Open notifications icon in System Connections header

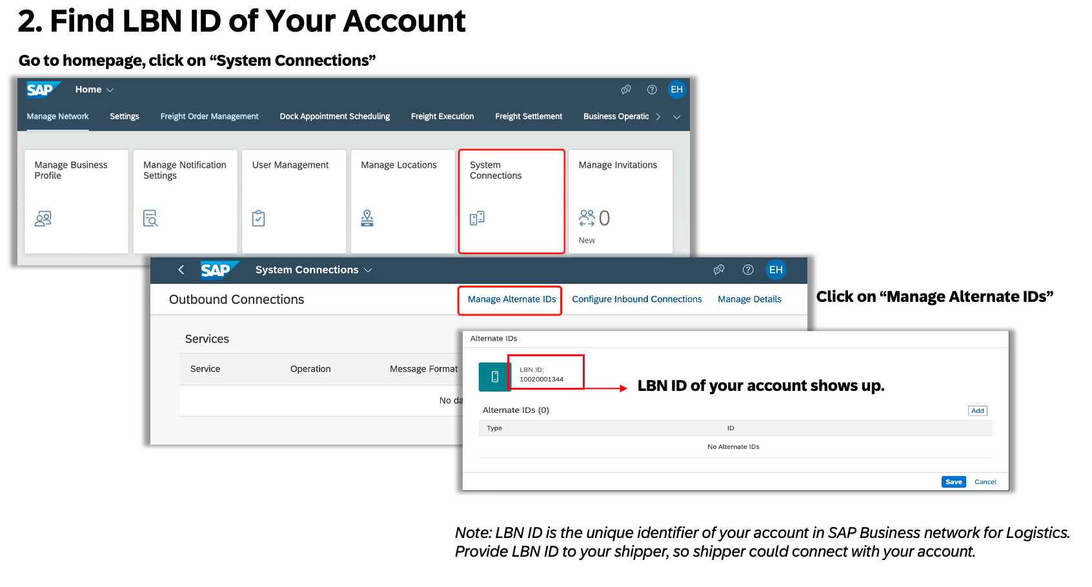(x=719, y=270)
